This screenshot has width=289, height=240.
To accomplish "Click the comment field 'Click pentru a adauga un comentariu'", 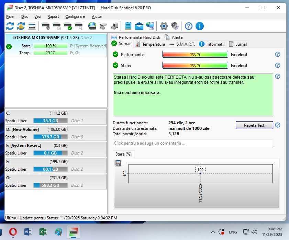I will [193, 143].
